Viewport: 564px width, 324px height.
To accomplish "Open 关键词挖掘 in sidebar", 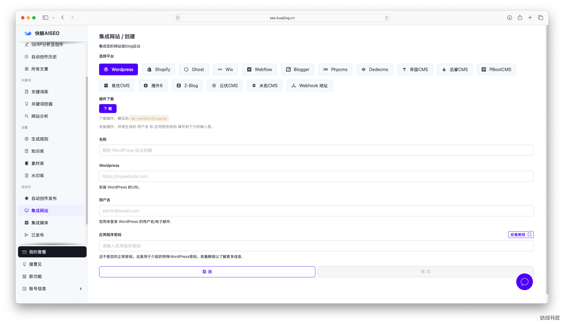I will coord(51,104).
